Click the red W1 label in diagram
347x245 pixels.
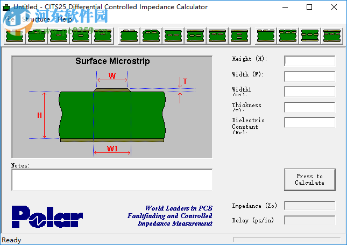point(112,149)
